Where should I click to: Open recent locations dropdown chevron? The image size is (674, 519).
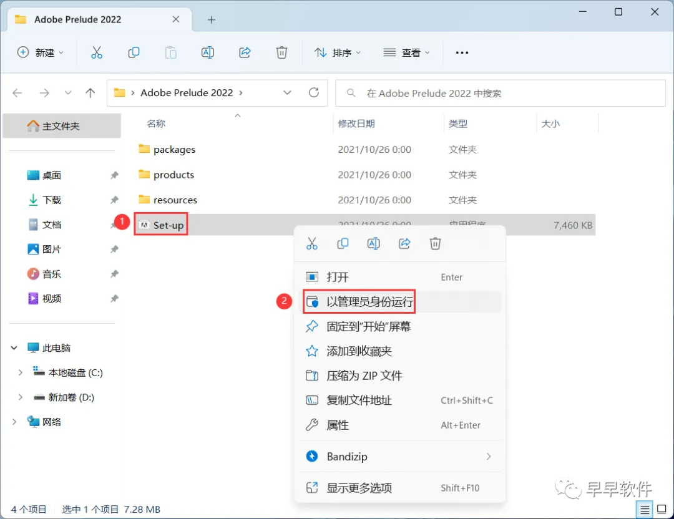tap(68, 93)
